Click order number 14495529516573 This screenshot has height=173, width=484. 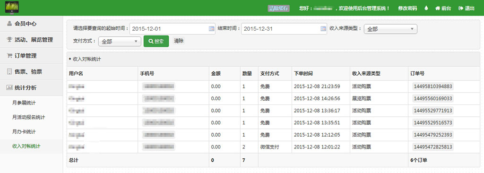[x=433, y=122]
